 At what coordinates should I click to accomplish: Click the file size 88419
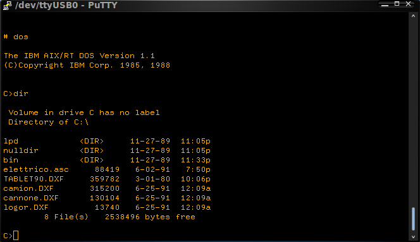pos(107,169)
